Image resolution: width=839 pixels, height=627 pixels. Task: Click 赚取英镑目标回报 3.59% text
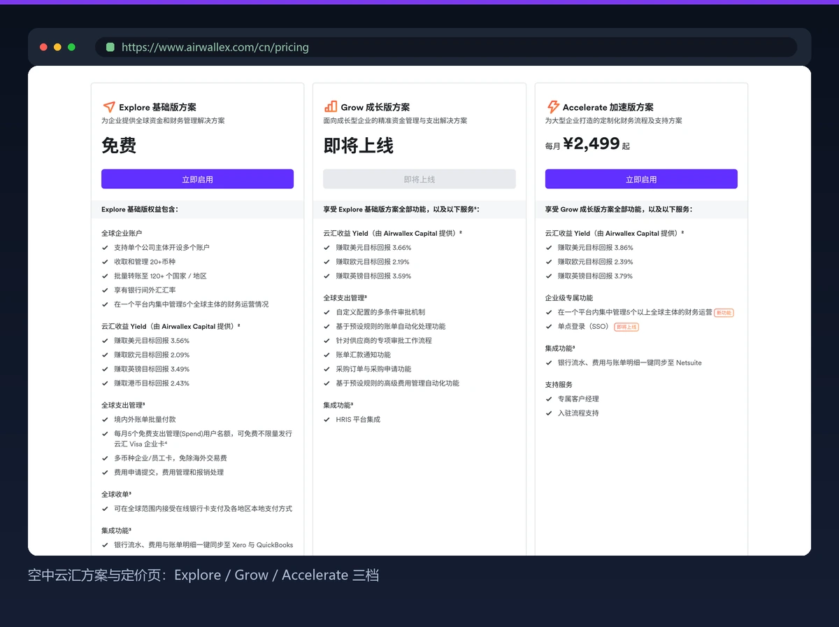coord(373,276)
